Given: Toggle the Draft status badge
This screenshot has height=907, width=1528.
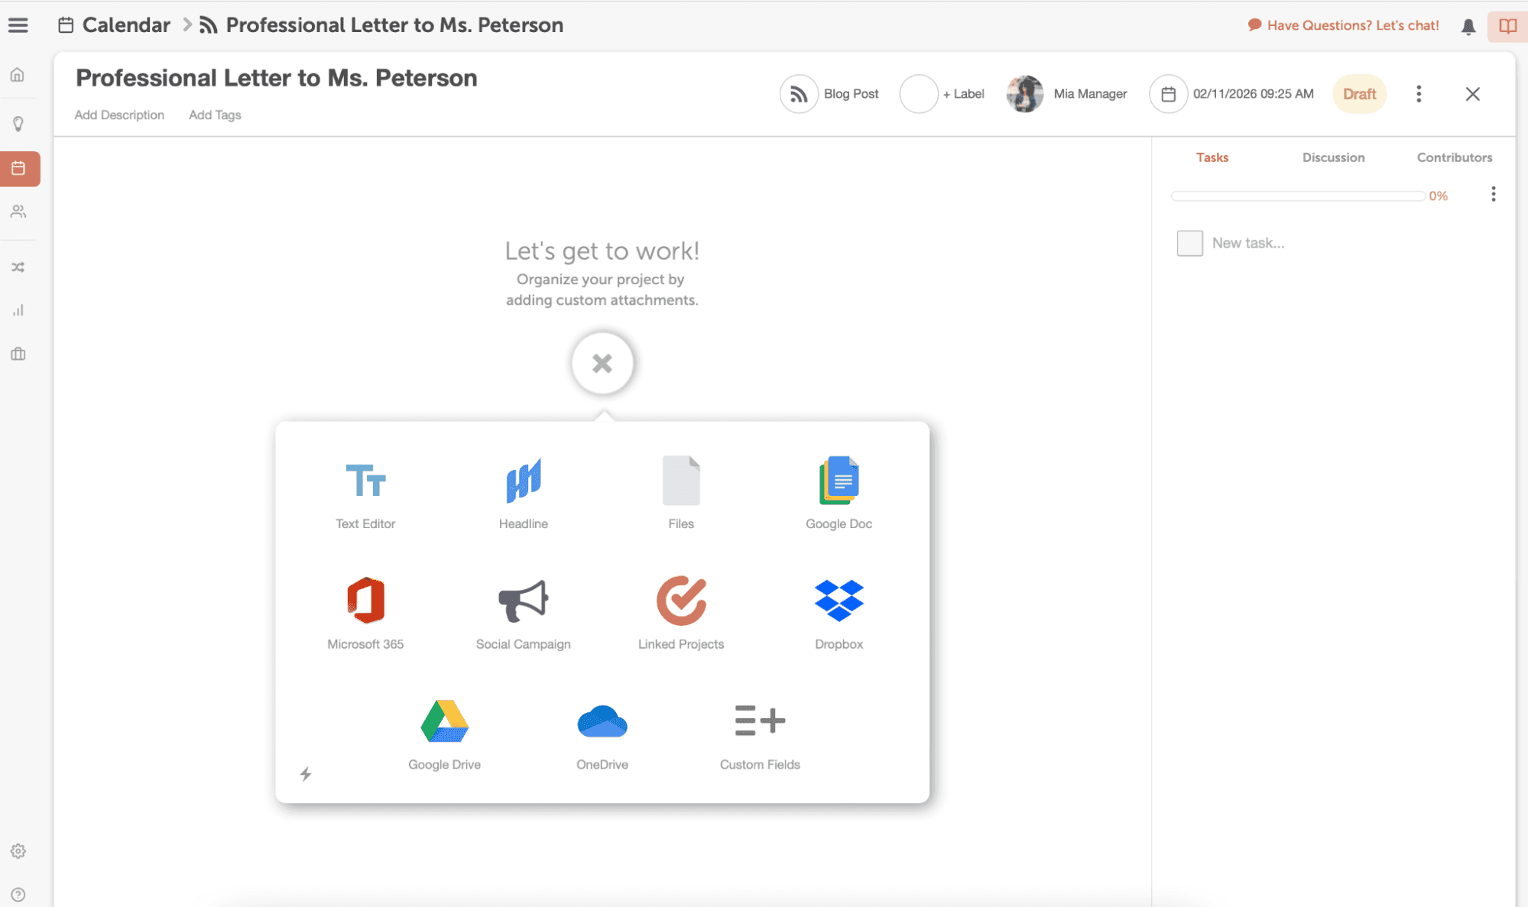Looking at the screenshot, I should [1359, 93].
